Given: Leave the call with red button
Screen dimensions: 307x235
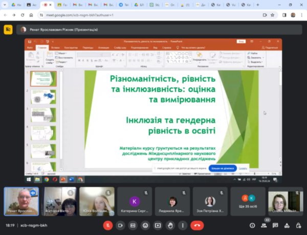Looking at the screenshot, I should pyautogui.click(x=196, y=225).
